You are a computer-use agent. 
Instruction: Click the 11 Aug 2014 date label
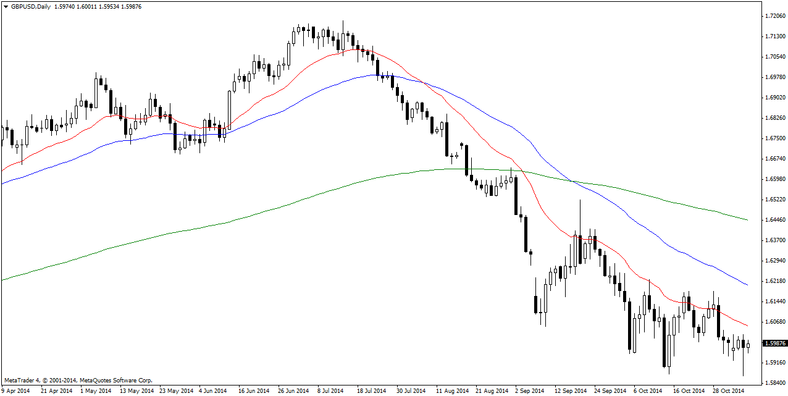point(453,390)
